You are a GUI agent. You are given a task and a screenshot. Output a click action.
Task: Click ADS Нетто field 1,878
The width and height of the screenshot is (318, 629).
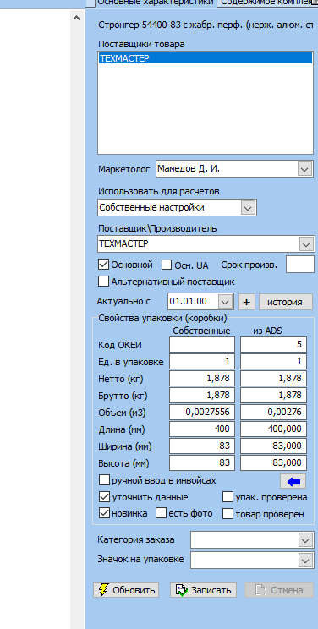pyautogui.click(x=273, y=378)
